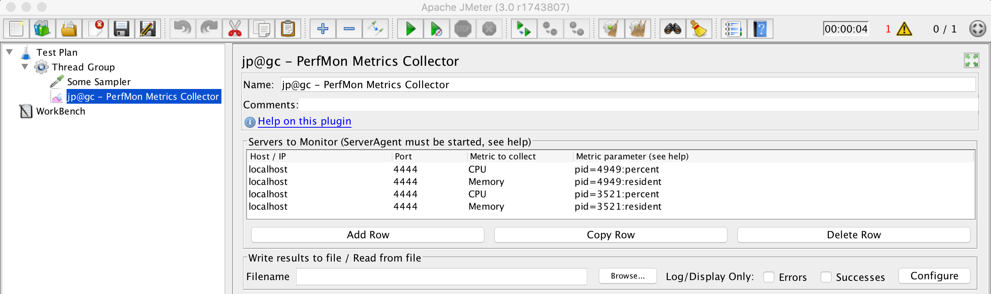This screenshot has height=294, width=991.
Task: Open the Templates icon
Action: click(43, 29)
